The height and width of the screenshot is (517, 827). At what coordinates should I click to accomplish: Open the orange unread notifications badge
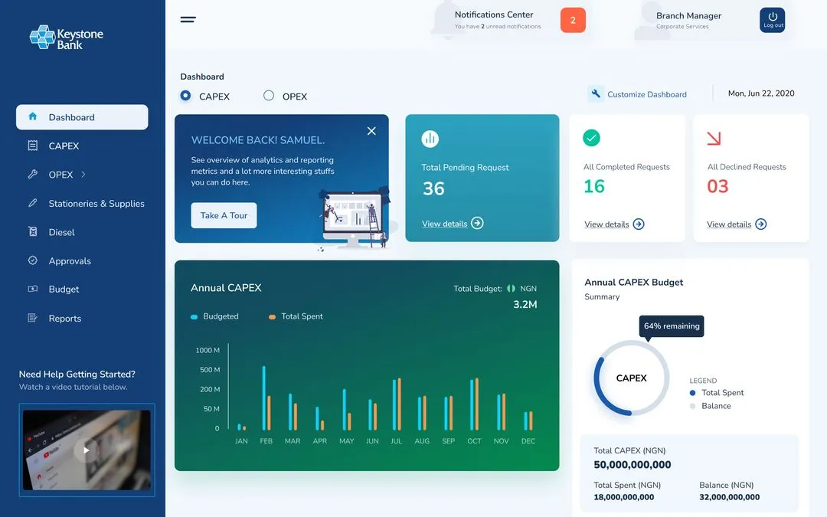573,20
